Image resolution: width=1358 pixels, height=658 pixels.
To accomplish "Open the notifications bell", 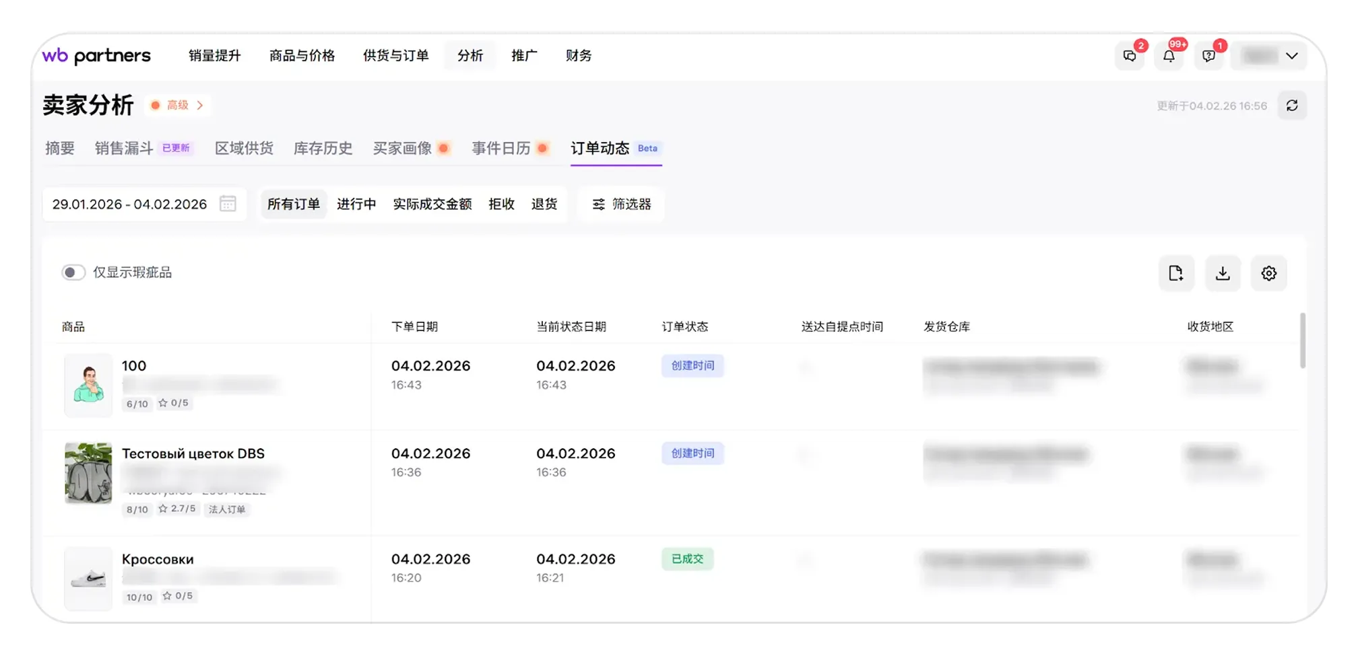I will (x=1169, y=56).
